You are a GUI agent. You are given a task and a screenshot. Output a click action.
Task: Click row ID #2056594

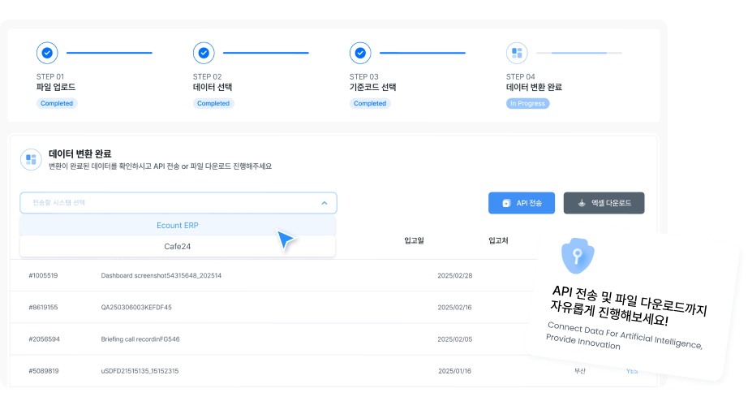[44, 339]
